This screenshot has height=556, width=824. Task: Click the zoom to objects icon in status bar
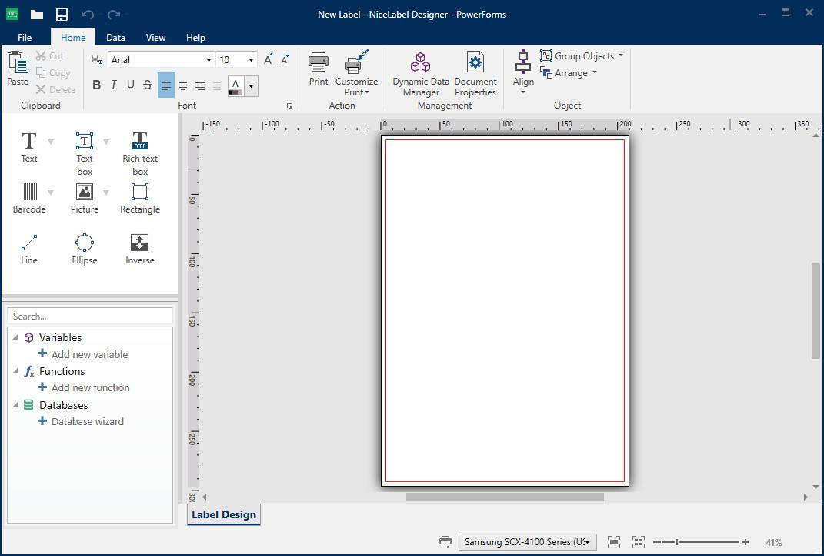point(639,542)
